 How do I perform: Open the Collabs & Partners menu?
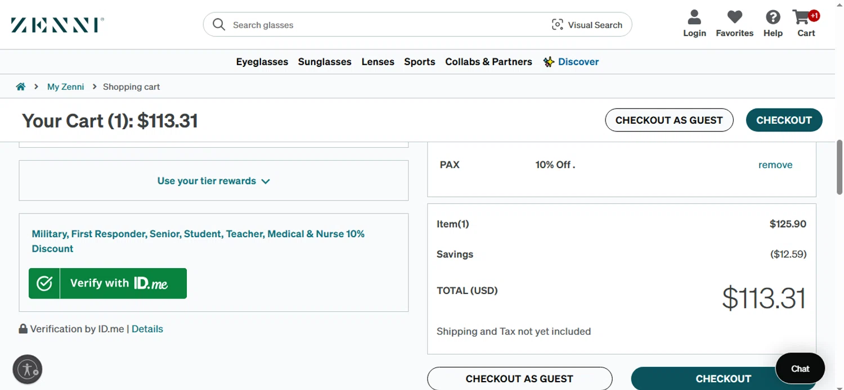pyautogui.click(x=488, y=62)
